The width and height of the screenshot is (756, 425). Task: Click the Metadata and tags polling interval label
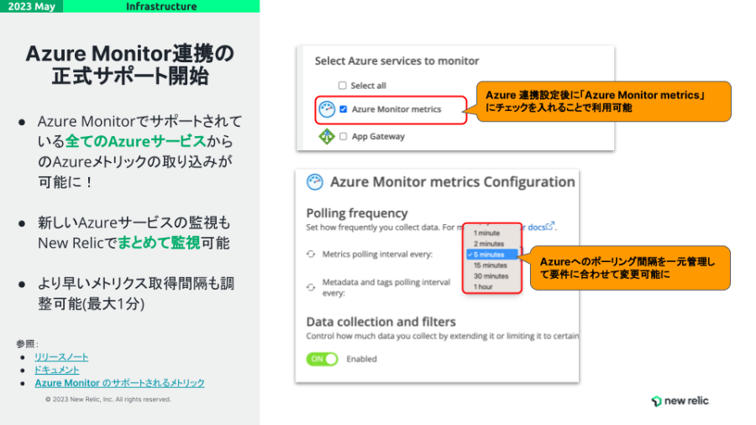[386, 287]
